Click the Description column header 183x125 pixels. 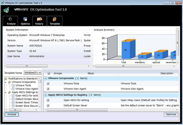click(167, 73)
